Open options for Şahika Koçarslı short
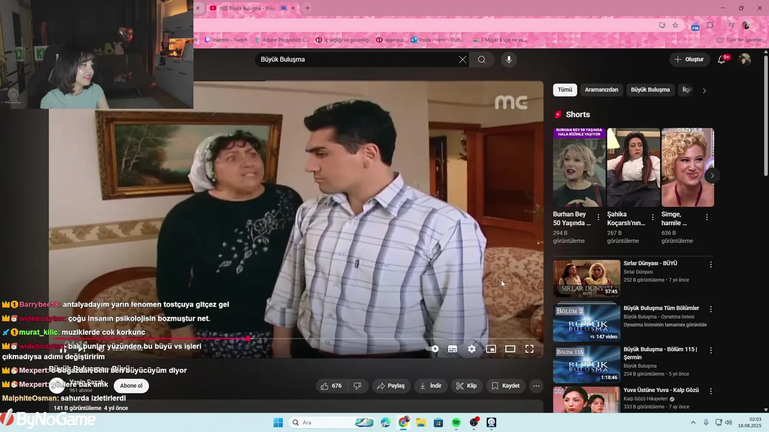 tap(652, 217)
